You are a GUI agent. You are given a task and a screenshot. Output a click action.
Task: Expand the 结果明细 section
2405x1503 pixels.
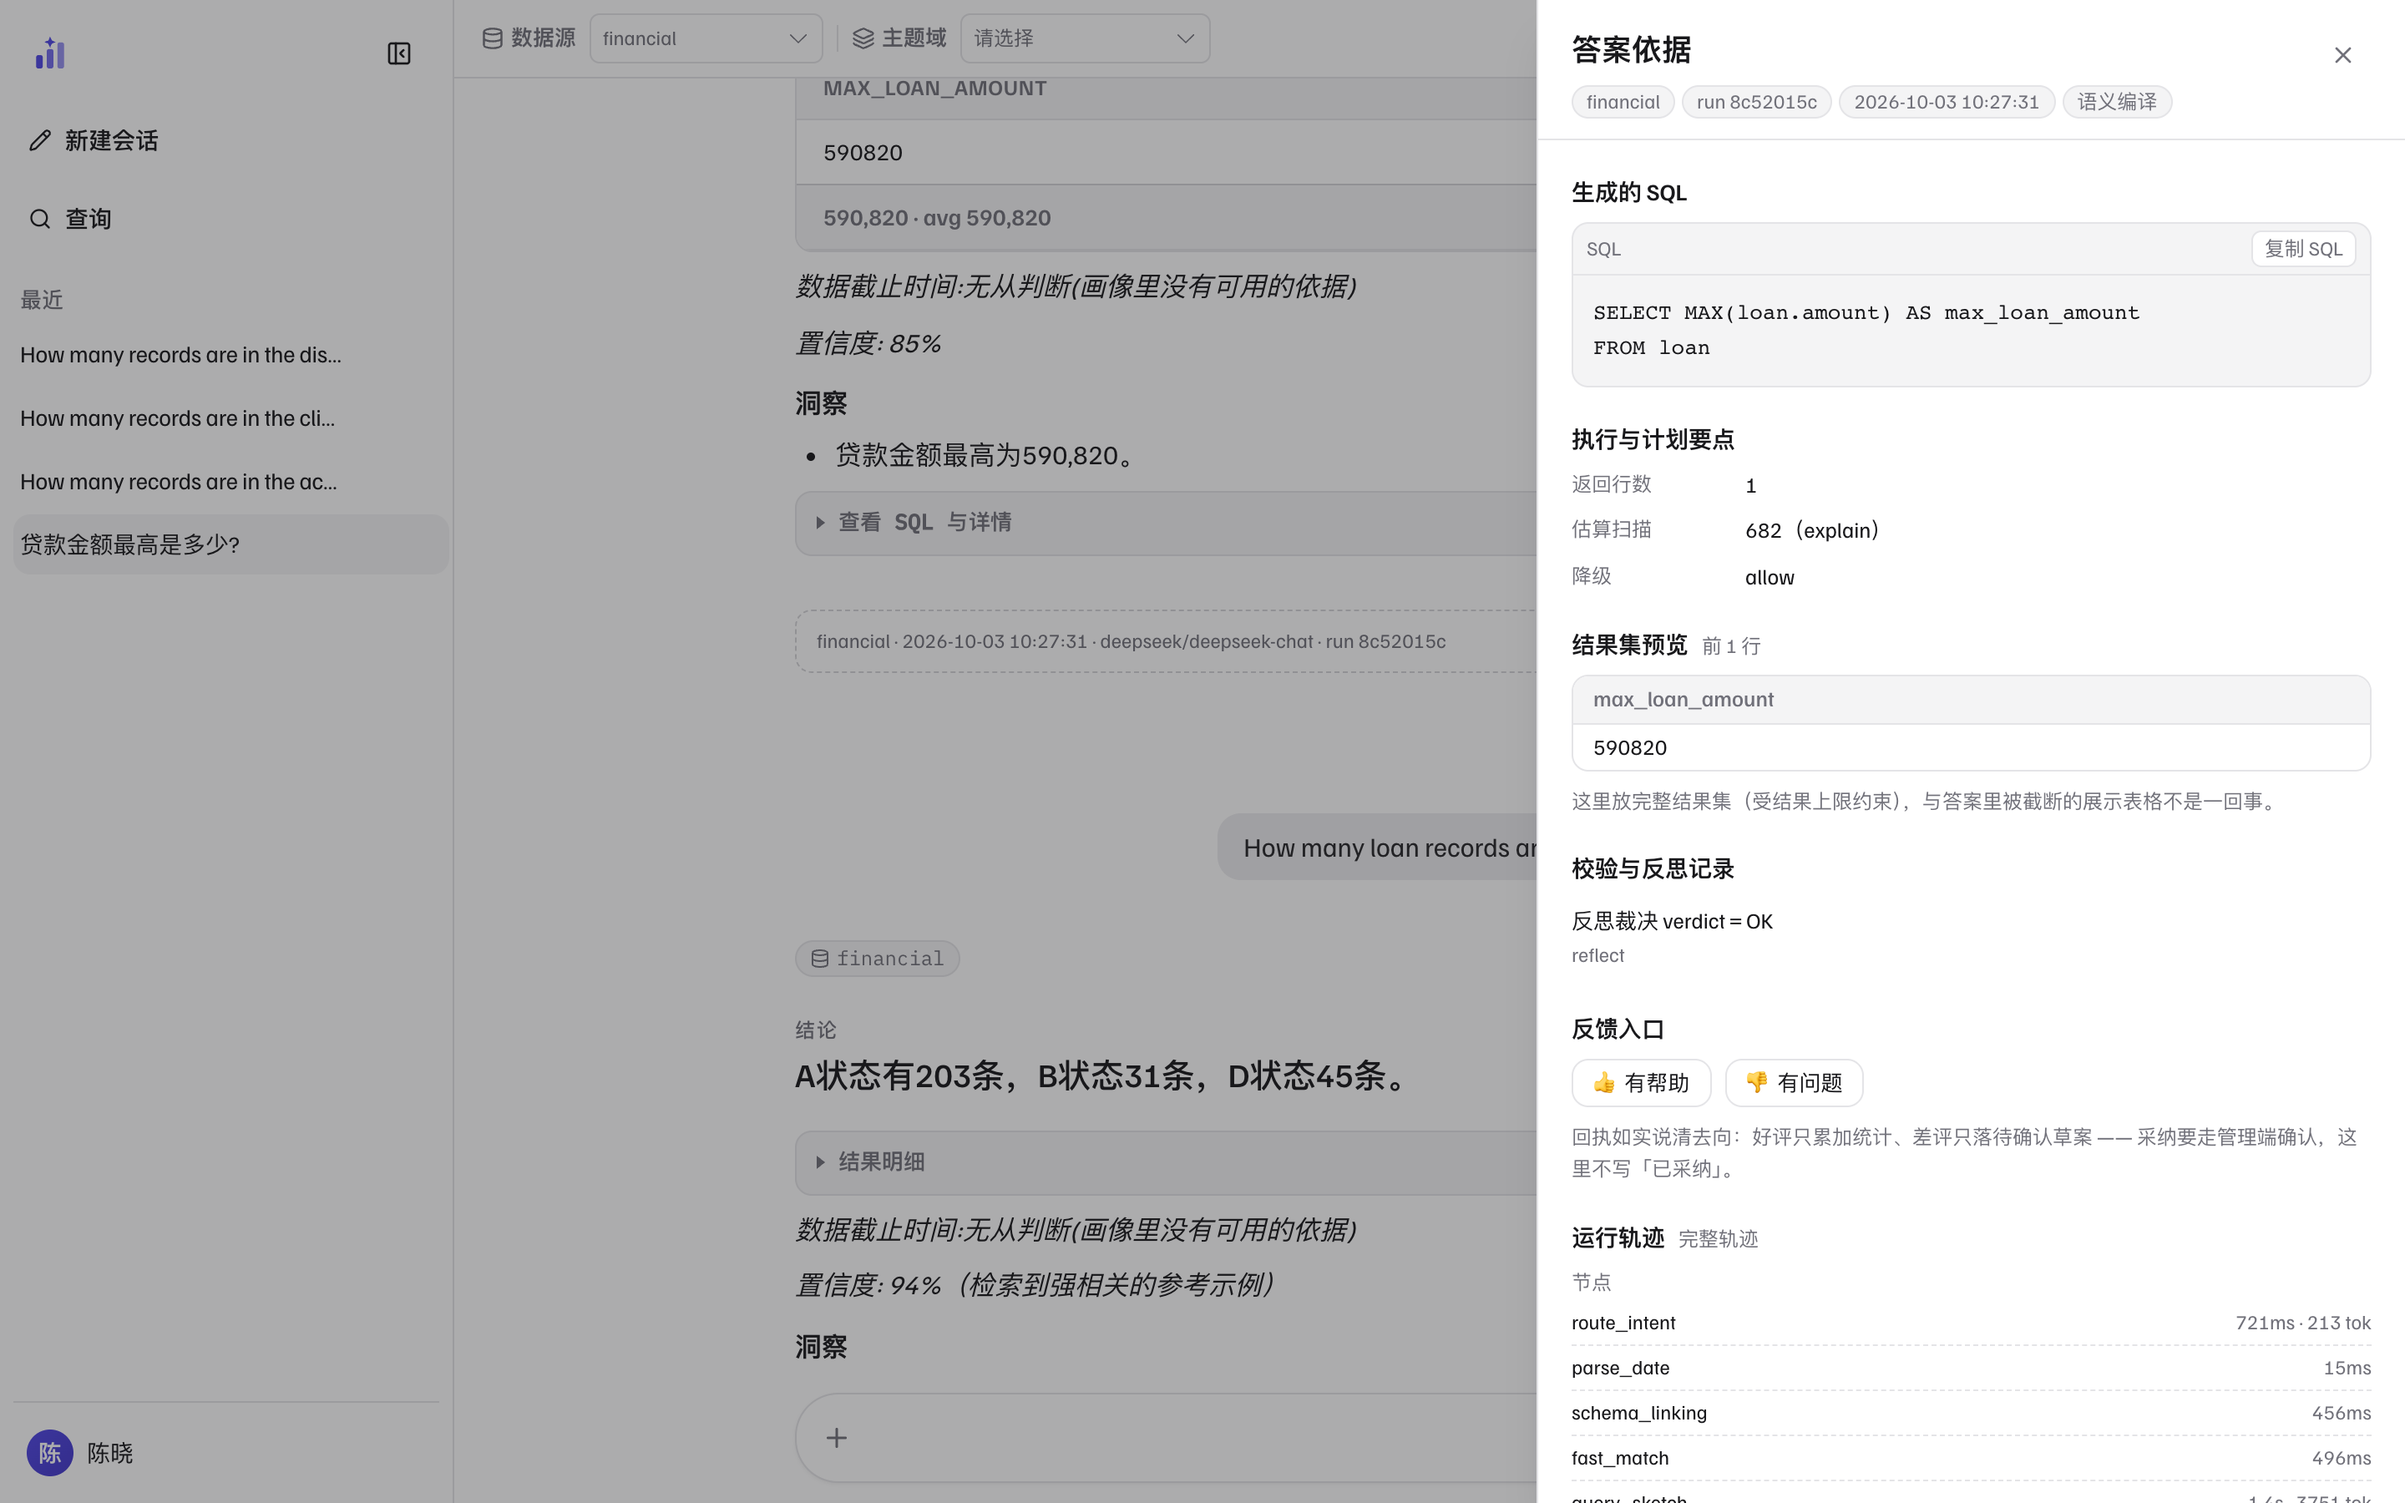coord(1166,1162)
